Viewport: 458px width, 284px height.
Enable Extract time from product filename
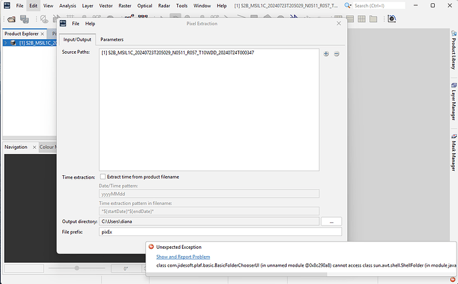(x=103, y=177)
